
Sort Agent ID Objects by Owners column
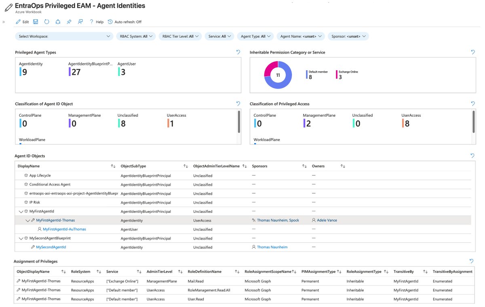343,166
